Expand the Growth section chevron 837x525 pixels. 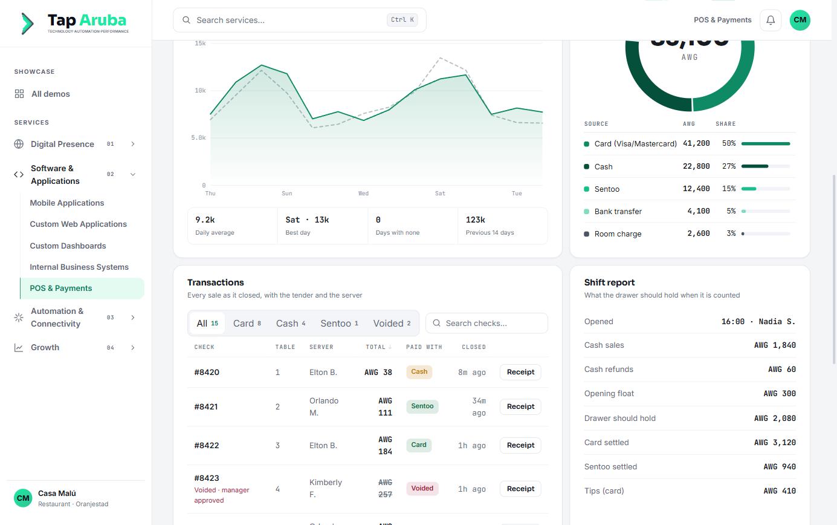click(x=133, y=348)
